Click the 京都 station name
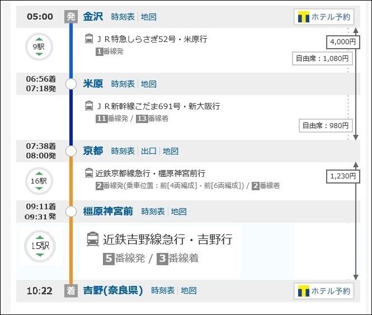 (x=93, y=151)
